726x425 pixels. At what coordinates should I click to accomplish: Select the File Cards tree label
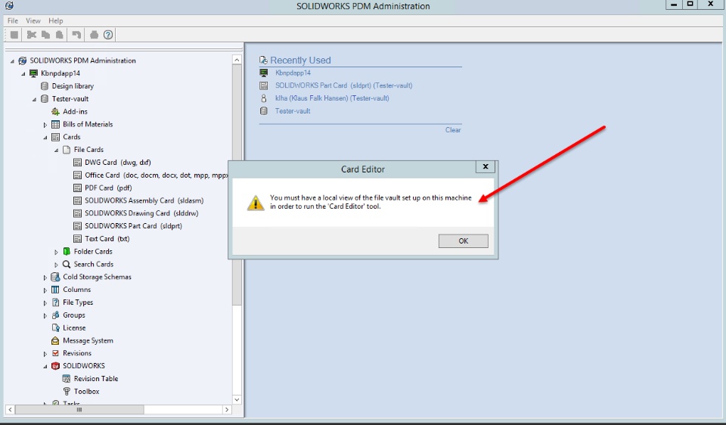point(88,150)
